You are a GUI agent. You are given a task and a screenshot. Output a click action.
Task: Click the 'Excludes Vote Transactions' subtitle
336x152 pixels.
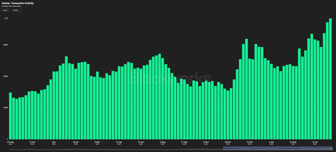click(x=11, y=6)
